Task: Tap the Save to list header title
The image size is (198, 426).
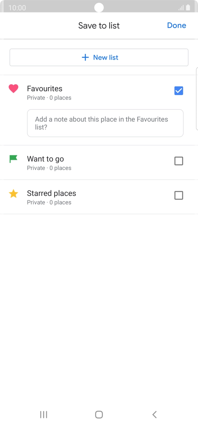Action: coord(99,26)
